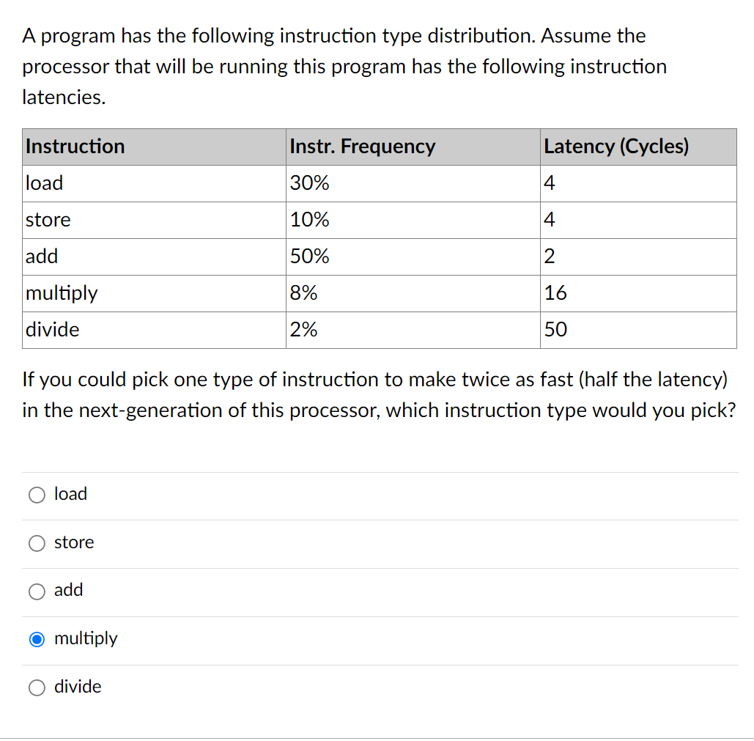Select the load radio button

pyautogui.click(x=37, y=495)
